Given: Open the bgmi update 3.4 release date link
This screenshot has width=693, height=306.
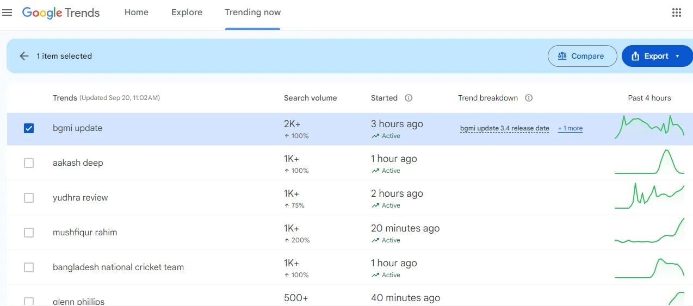Looking at the screenshot, I should point(504,129).
